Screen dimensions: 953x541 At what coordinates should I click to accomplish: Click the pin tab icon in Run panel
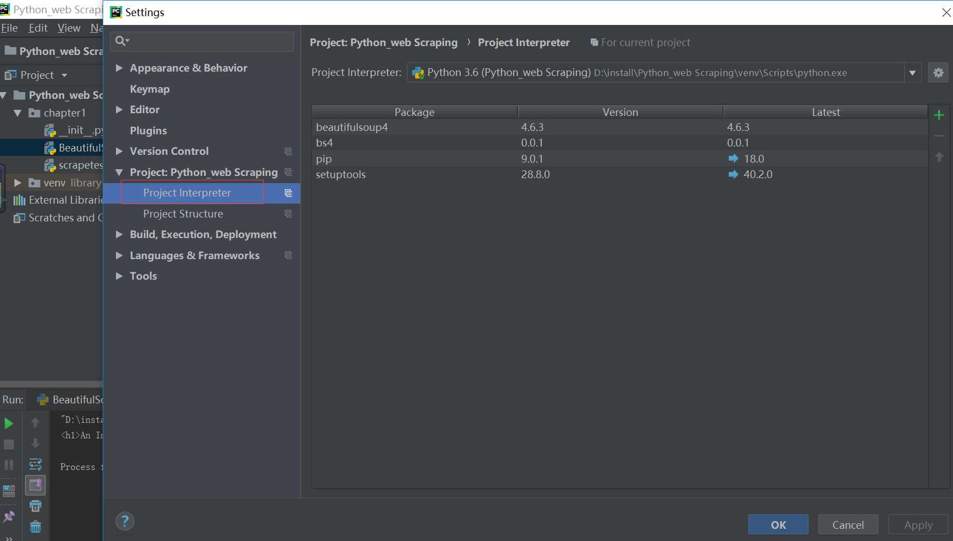click(x=9, y=517)
